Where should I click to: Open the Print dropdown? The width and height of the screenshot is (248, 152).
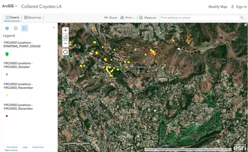(127, 17)
